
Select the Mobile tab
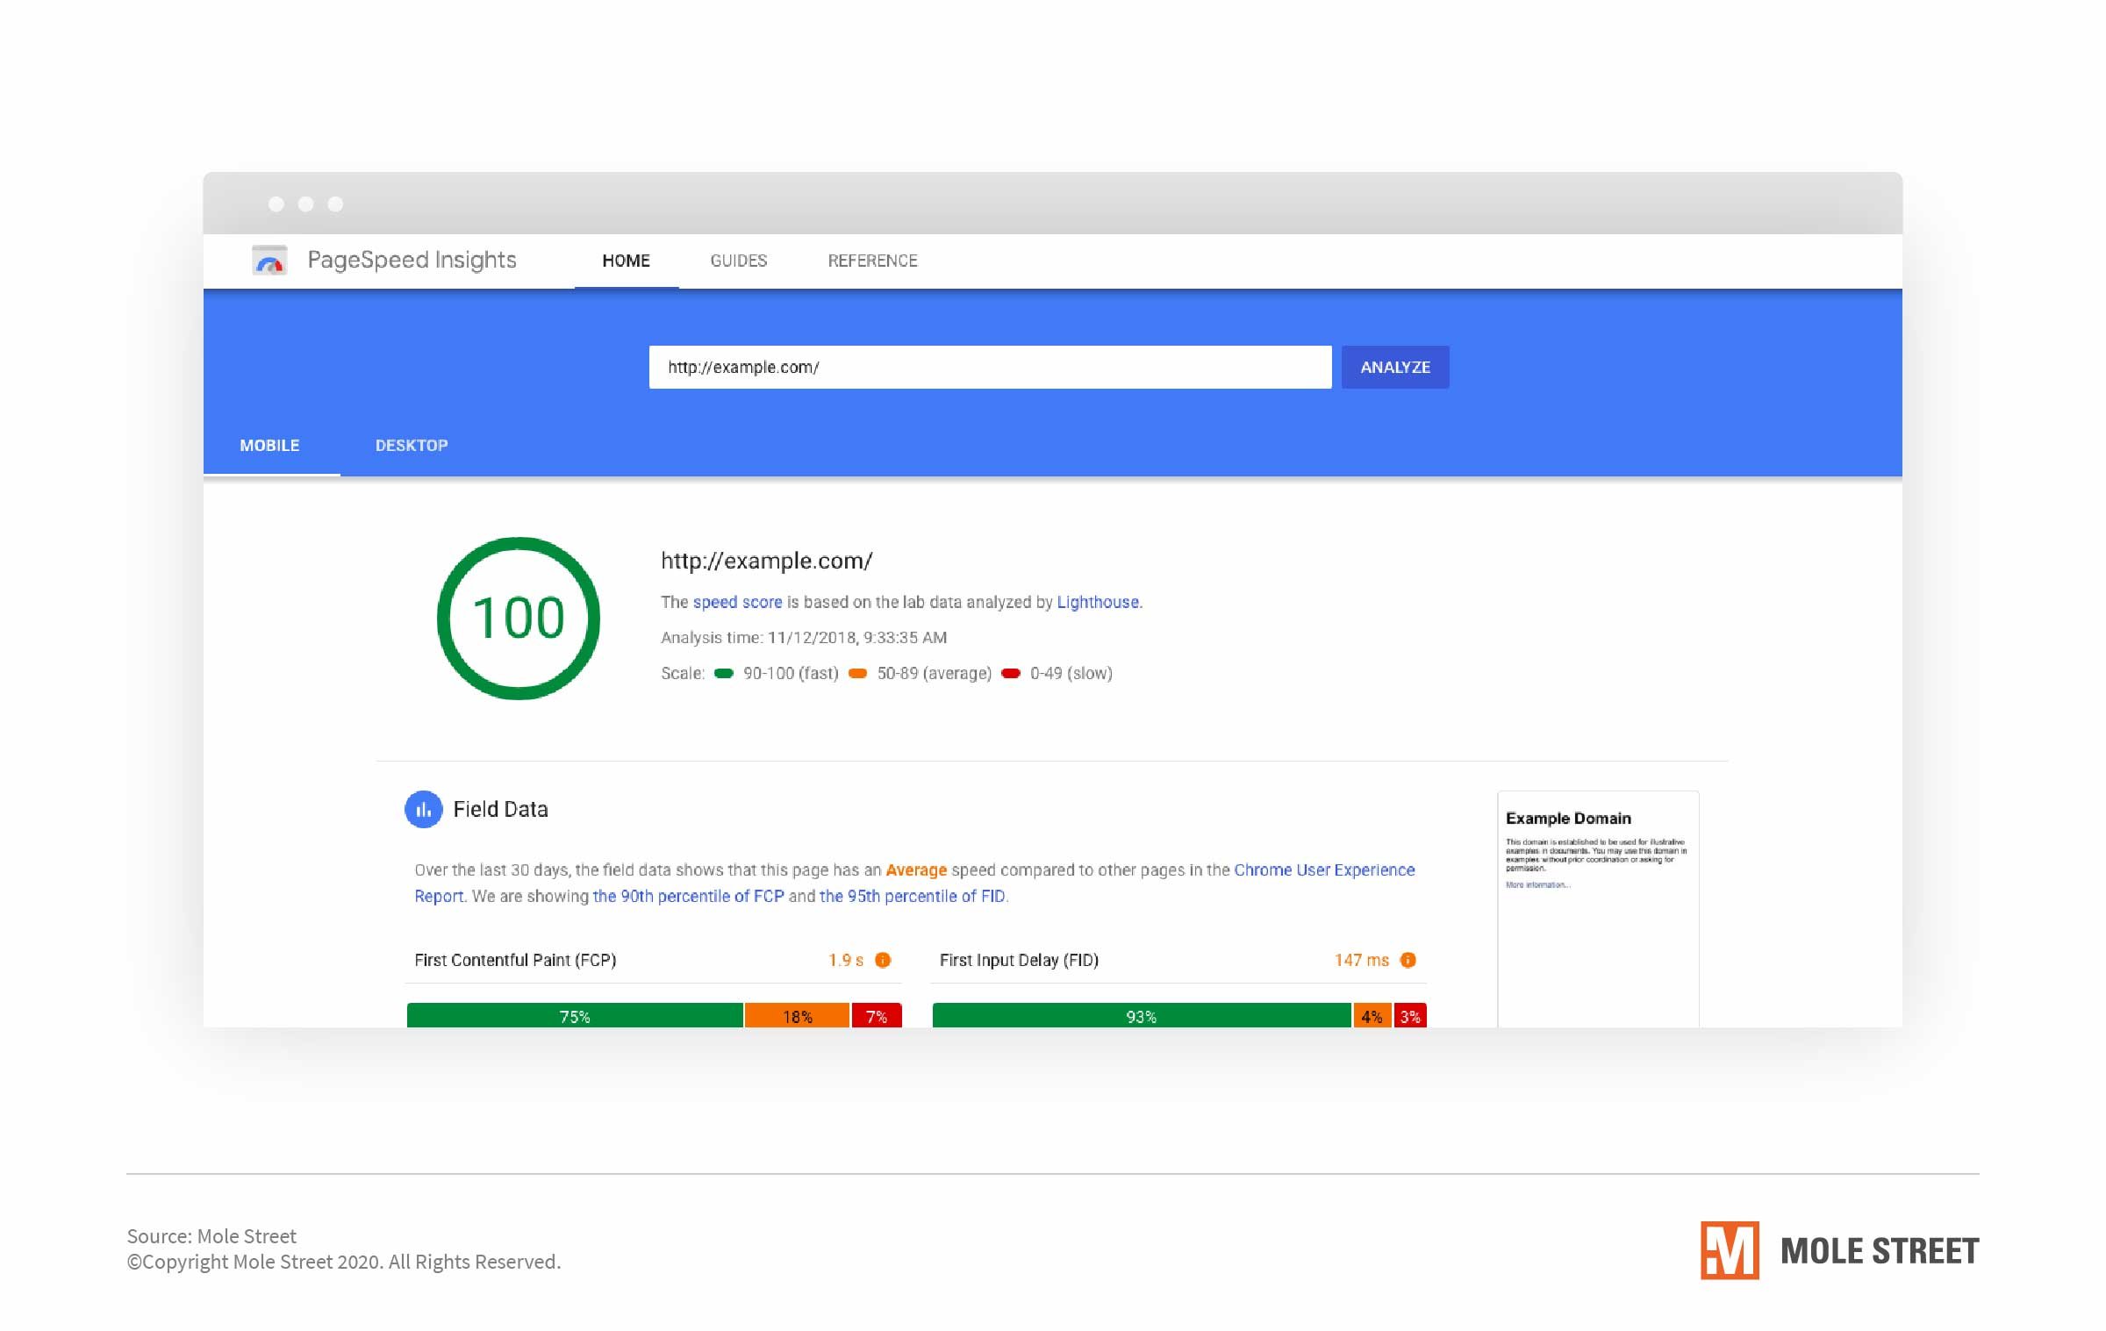pyautogui.click(x=269, y=446)
